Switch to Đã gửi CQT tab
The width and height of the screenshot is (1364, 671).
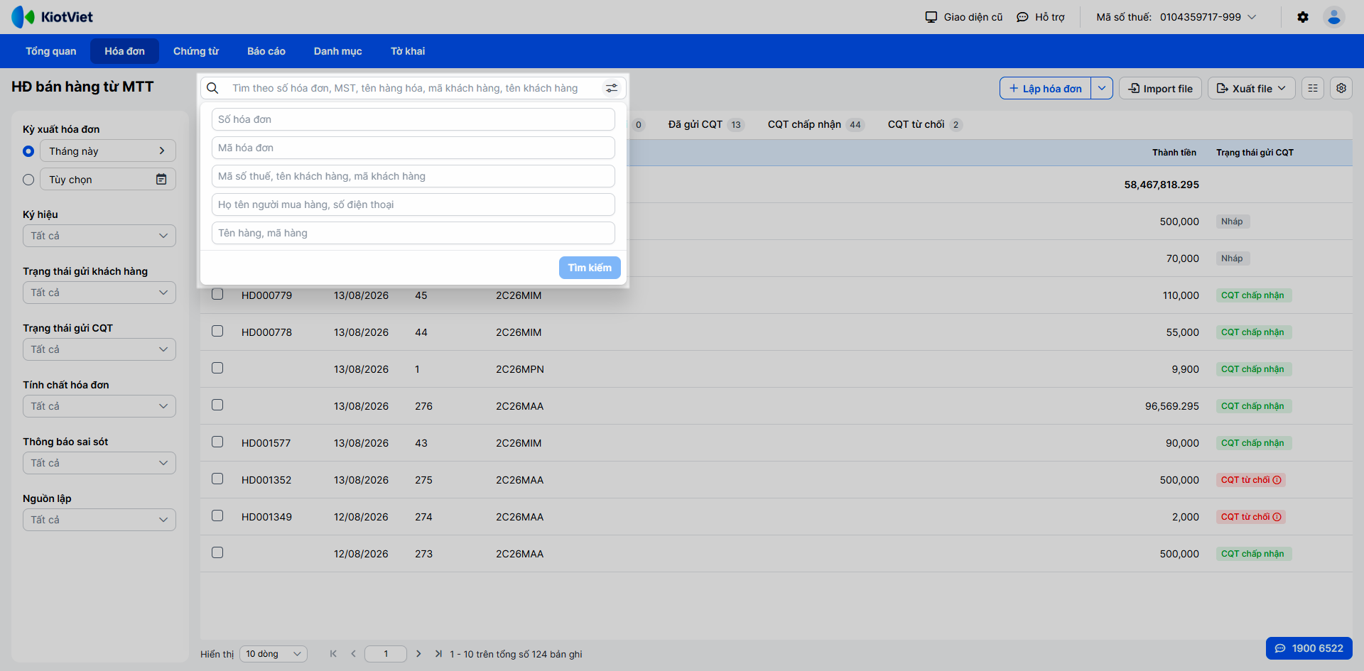[706, 124]
